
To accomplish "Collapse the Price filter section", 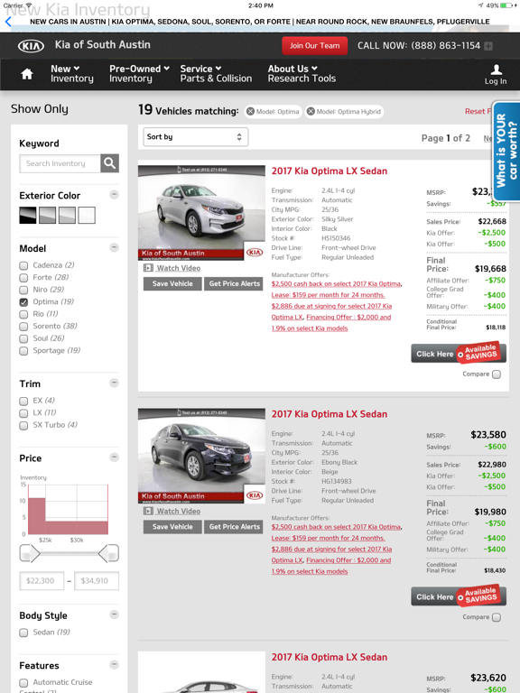I will point(114,457).
